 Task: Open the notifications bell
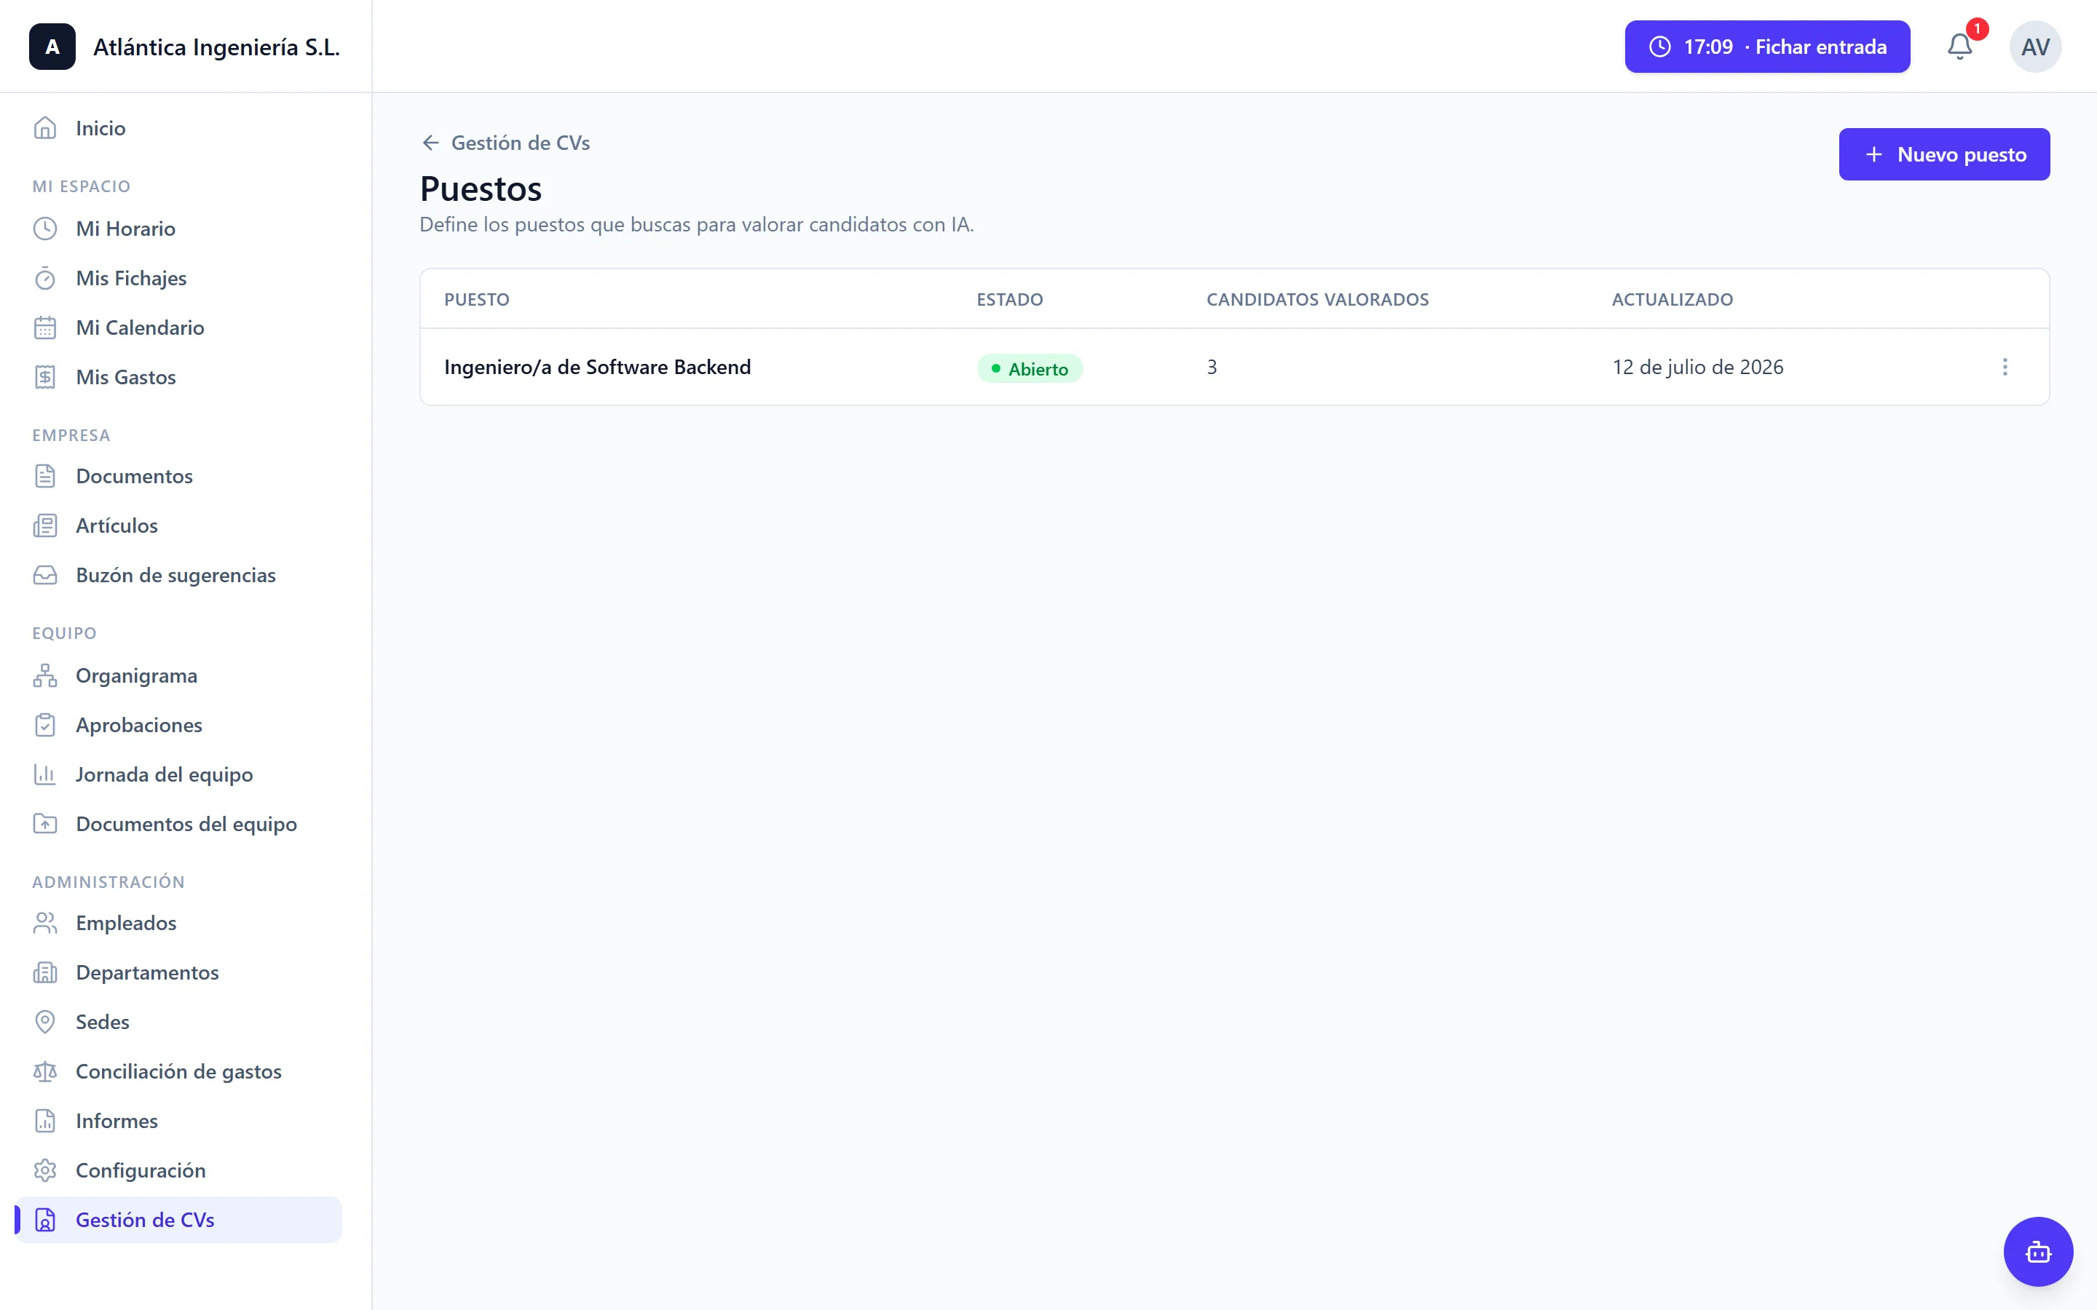click(1959, 47)
